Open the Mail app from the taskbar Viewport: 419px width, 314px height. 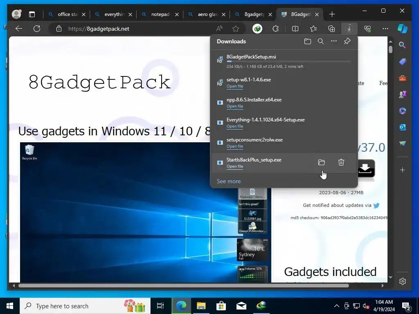coord(241,306)
